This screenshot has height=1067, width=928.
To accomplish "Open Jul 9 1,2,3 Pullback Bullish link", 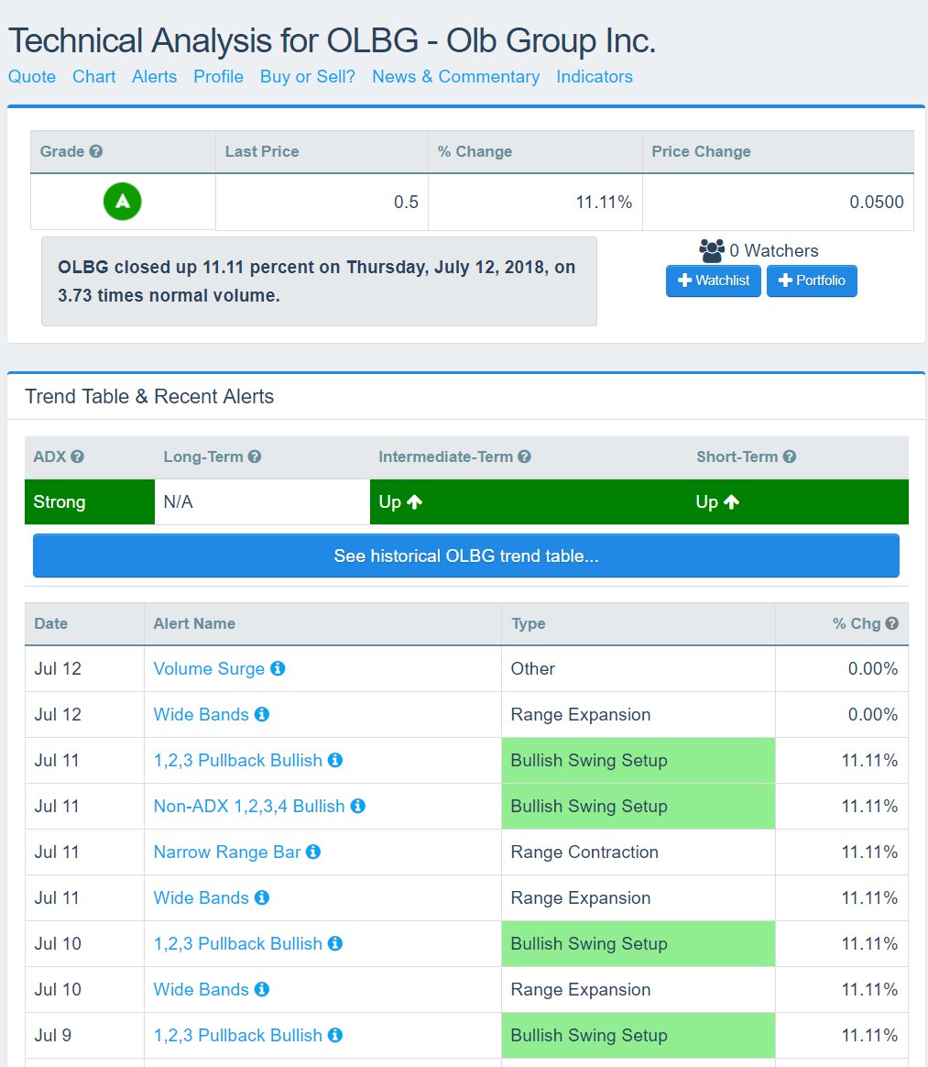I will 238,1035.
